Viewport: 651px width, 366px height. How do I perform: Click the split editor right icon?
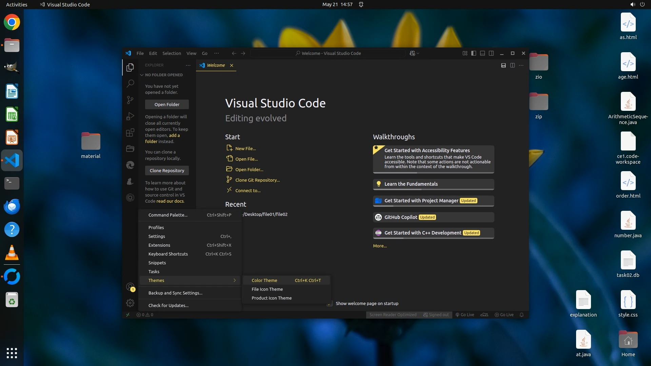point(512,65)
